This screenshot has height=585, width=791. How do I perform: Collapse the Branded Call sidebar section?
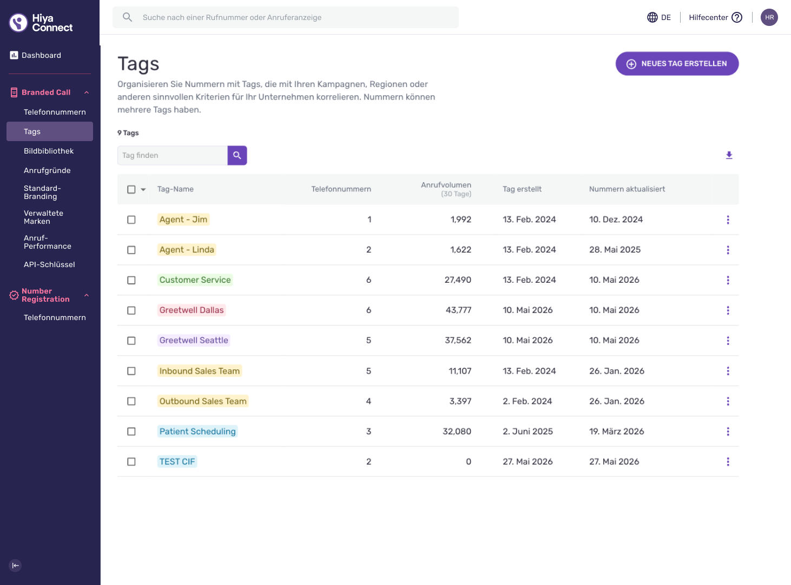coord(87,92)
